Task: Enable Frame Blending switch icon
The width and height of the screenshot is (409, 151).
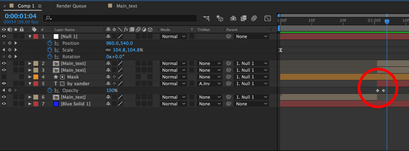Action: [244, 18]
